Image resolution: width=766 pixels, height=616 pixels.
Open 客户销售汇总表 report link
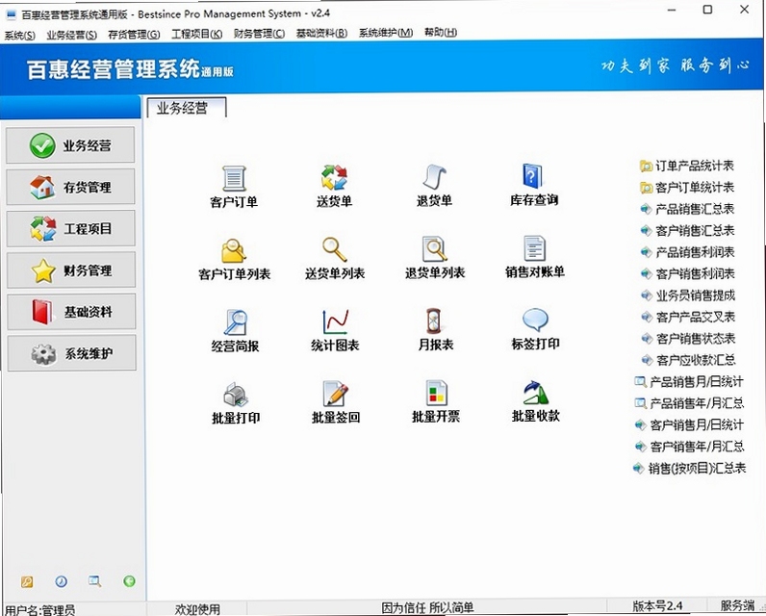tap(687, 231)
